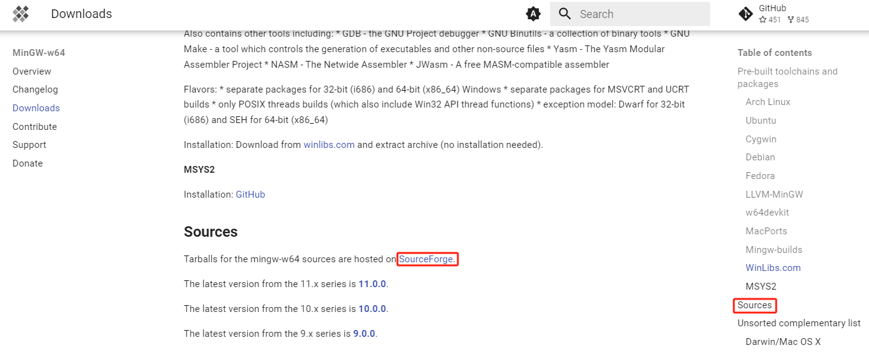Screen dimensions: 869x353
Task: Type in the Search input field
Action: tap(642, 14)
